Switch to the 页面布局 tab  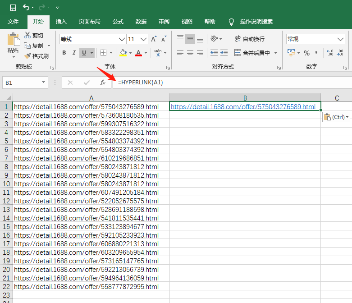pos(90,22)
